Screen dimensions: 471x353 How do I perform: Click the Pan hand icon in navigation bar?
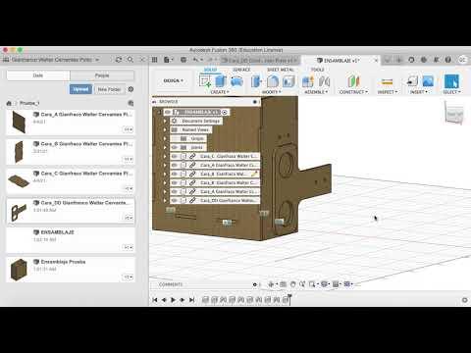(x=293, y=284)
